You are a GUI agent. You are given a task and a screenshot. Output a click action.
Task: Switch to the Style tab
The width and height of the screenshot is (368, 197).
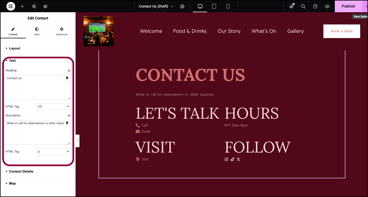coord(37,31)
